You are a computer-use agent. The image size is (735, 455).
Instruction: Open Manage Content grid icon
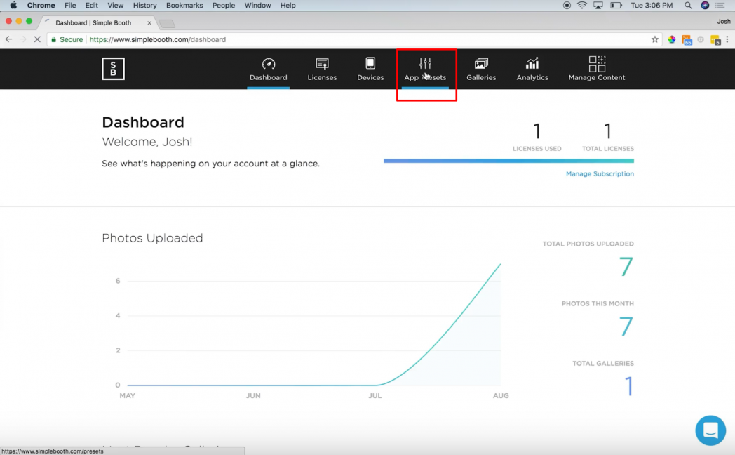596,62
